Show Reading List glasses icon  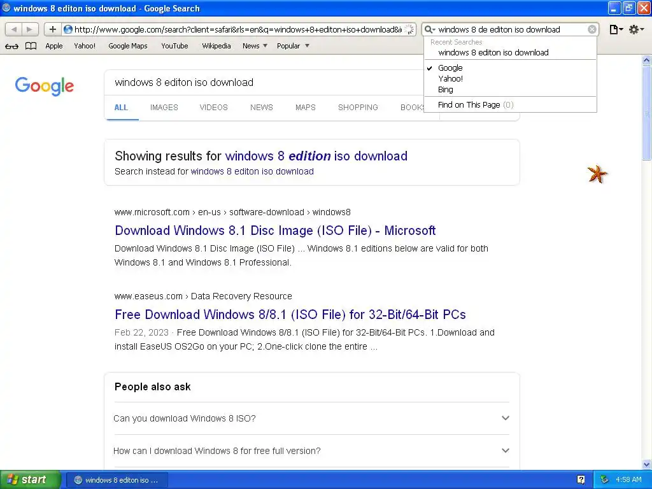(x=11, y=46)
